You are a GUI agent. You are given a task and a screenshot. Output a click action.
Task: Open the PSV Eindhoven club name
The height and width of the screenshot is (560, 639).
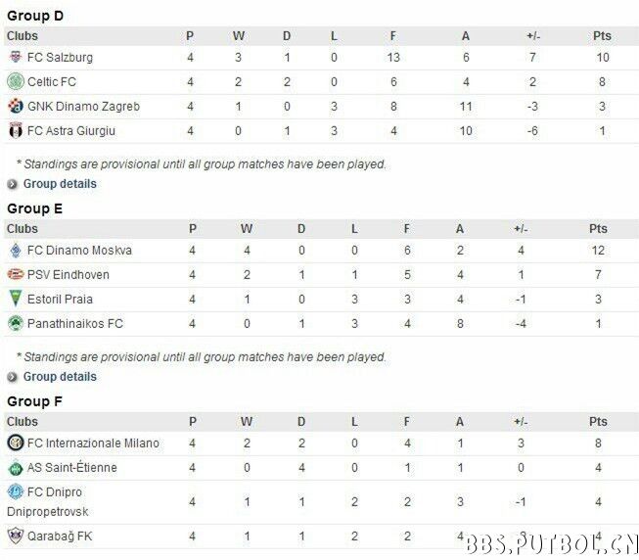pos(68,275)
